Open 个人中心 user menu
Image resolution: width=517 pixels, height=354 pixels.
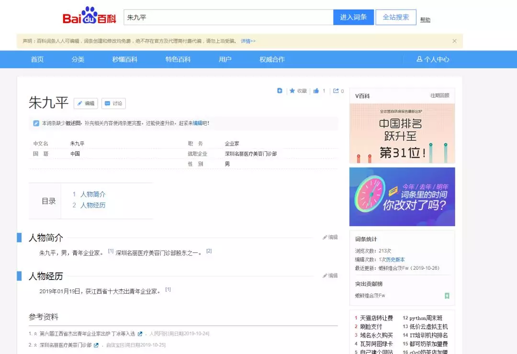[433, 59]
